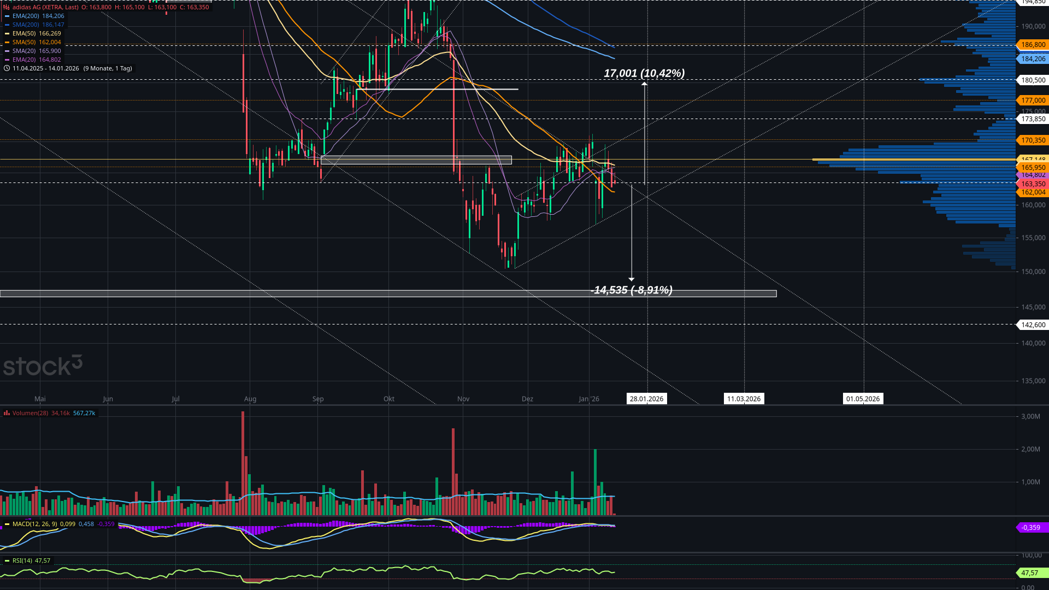Open the adidas AG (XETRA, Last) title

pyautogui.click(x=45, y=8)
